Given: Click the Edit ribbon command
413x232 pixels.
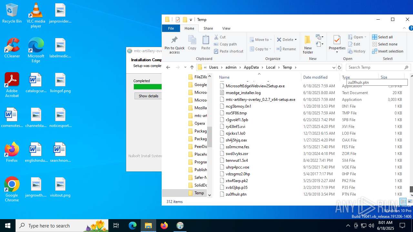Looking at the screenshot, I should (354, 44).
